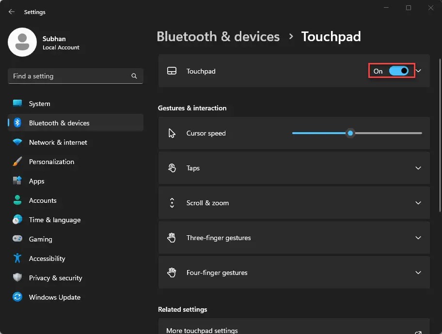Expand the Taps section
442x334 pixels.
293,168
